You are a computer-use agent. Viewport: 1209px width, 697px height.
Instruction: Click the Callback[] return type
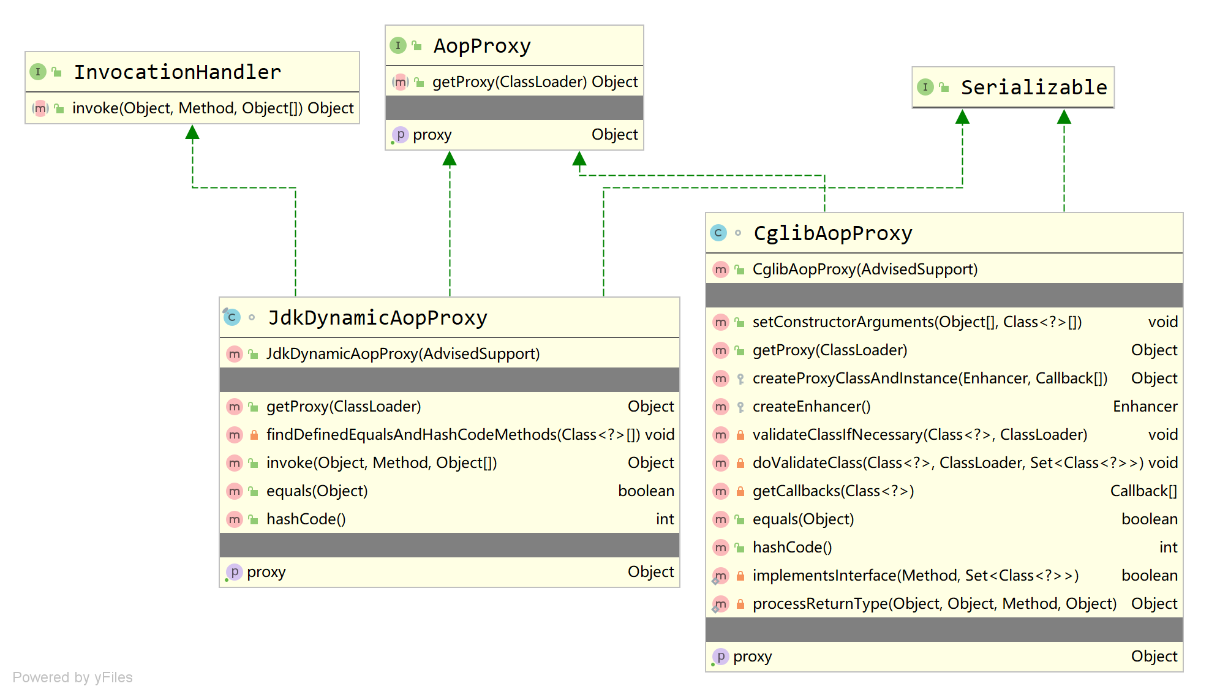click(x=1143, y=491)
